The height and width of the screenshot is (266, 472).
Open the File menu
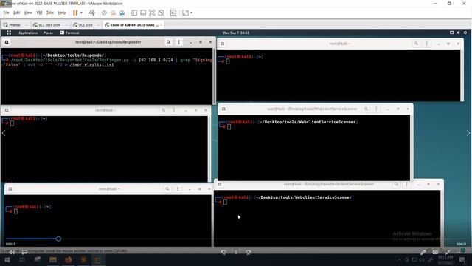[6, 13]
